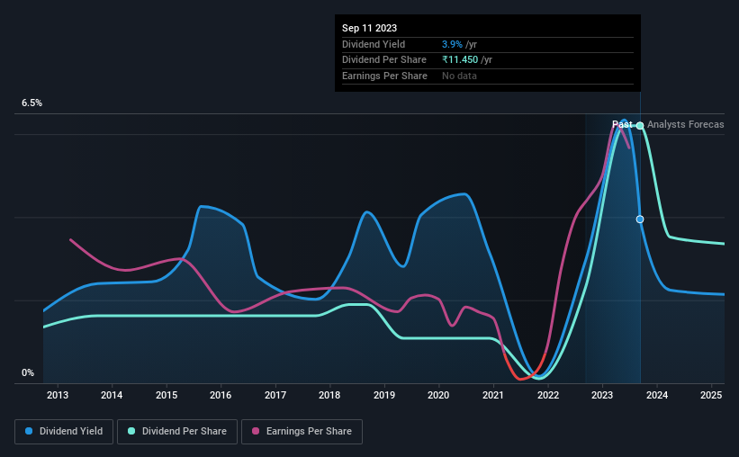Click the Analysts Forecast label
The image size is (739, 457).
[x=686, y=124]
